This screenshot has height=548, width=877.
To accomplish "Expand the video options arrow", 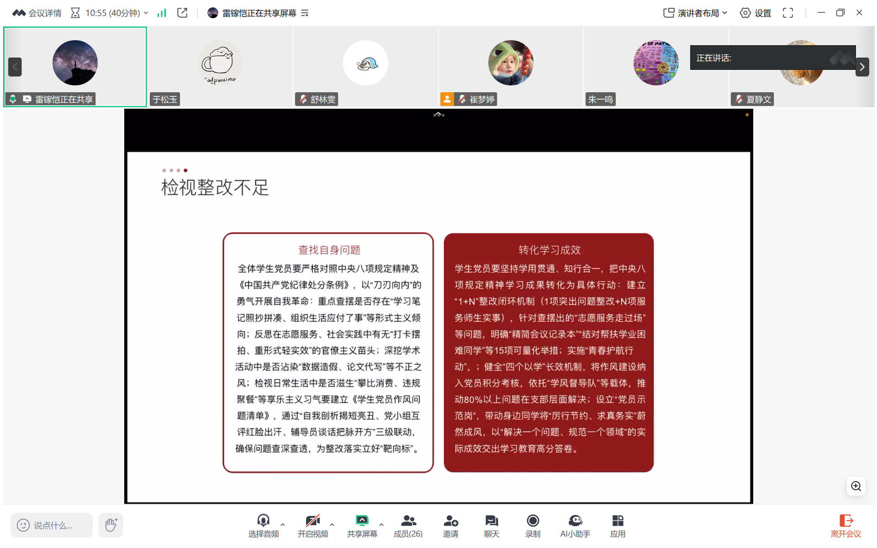I will [332, 524].
